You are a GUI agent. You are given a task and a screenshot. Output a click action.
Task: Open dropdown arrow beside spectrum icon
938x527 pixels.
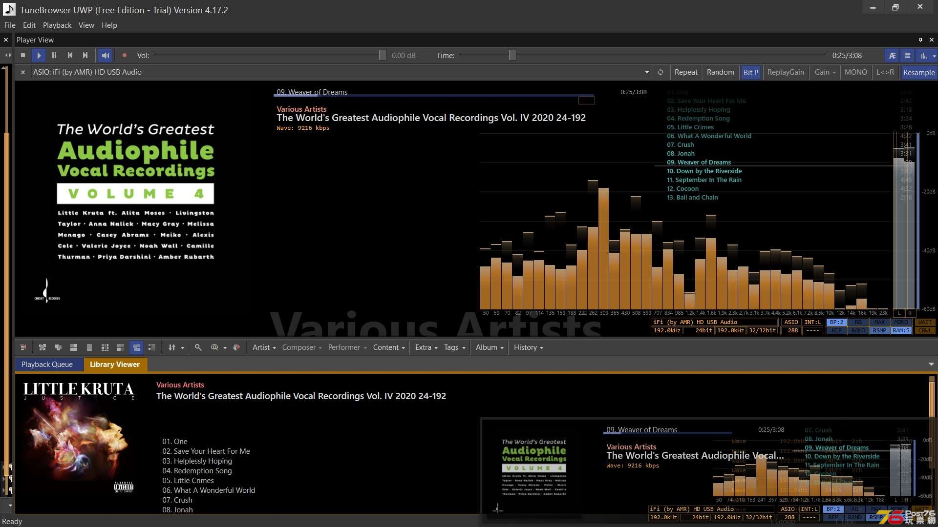click(x=934, y=56)
